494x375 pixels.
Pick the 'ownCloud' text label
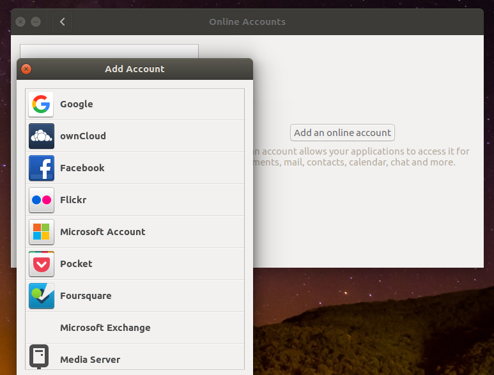pos(82,136)
